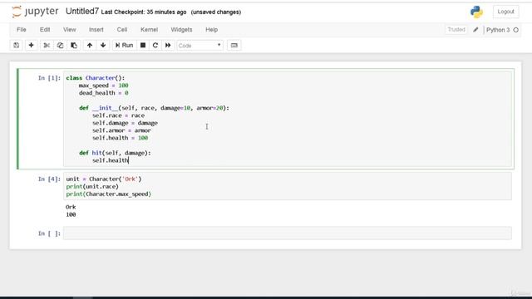Click the pencil edit mode indicator
The height and width of the screenshot is (299, 532).
(475, 30)
